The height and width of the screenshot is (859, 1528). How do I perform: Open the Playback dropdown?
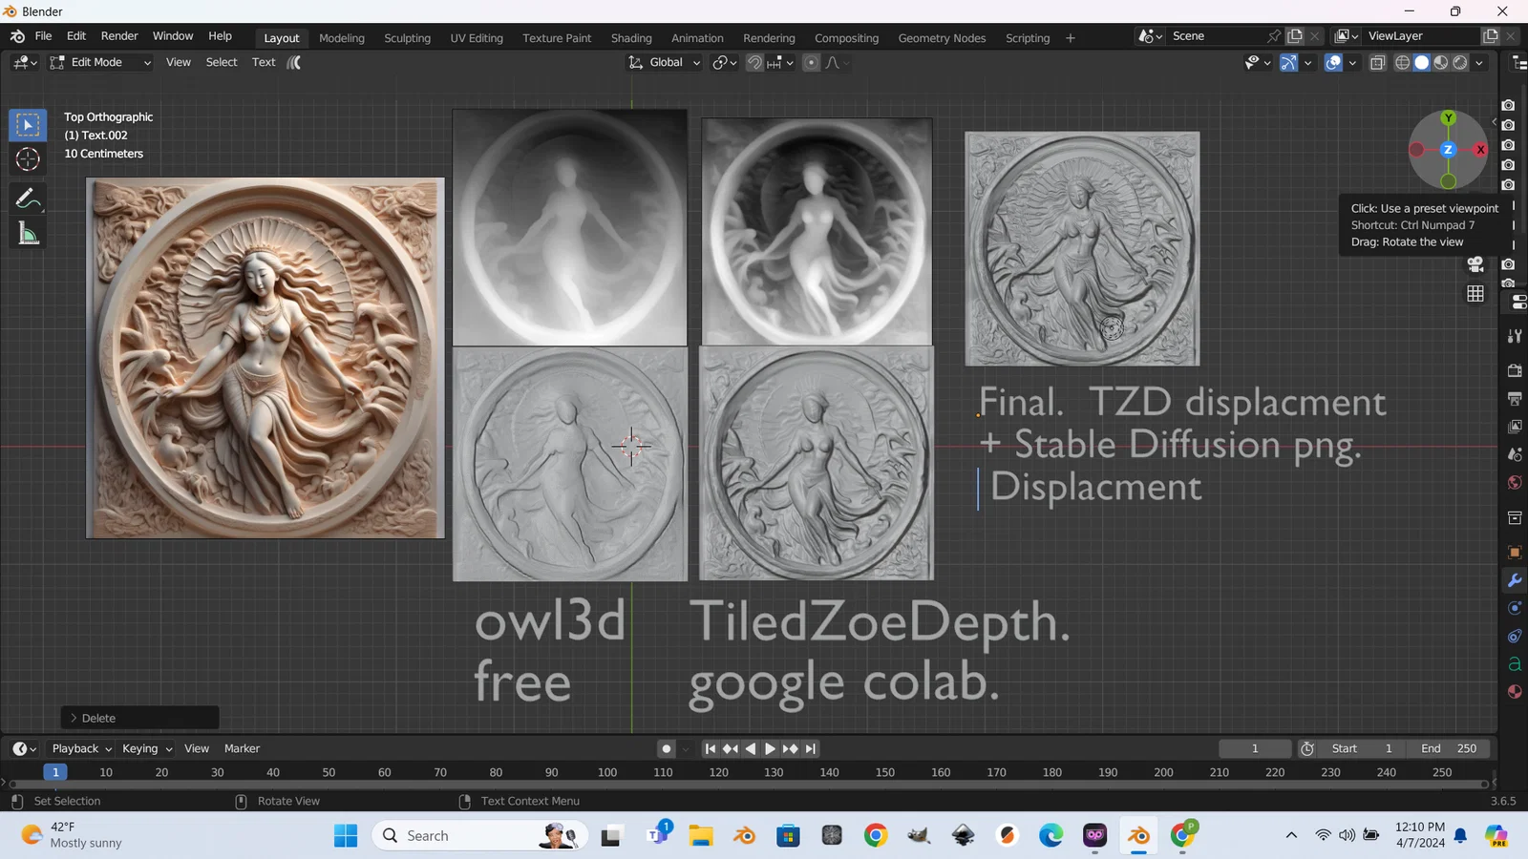[x=81, y=749]
